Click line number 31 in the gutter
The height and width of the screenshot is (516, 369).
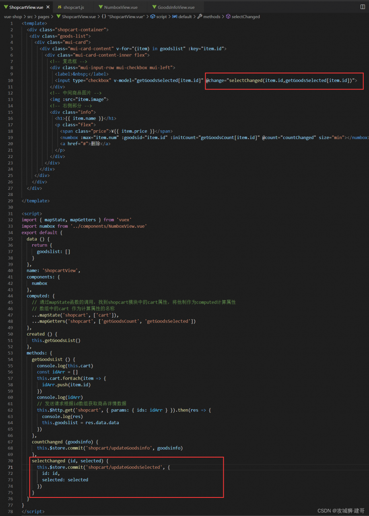pyautogui.click(x=10, y=213)
